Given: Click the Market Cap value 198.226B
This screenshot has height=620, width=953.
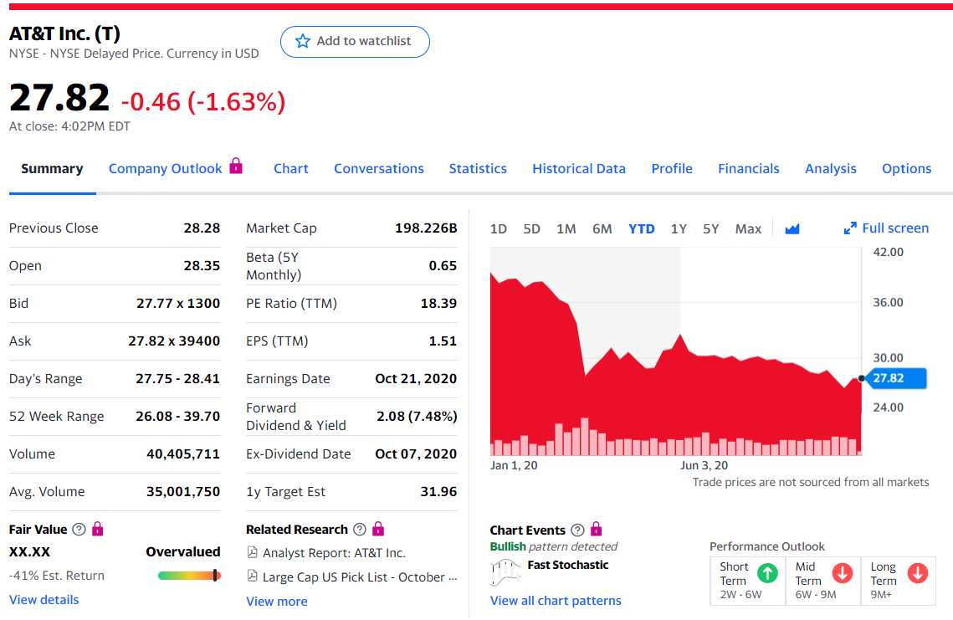Looking at the screenshot, I should coord(426,228).
